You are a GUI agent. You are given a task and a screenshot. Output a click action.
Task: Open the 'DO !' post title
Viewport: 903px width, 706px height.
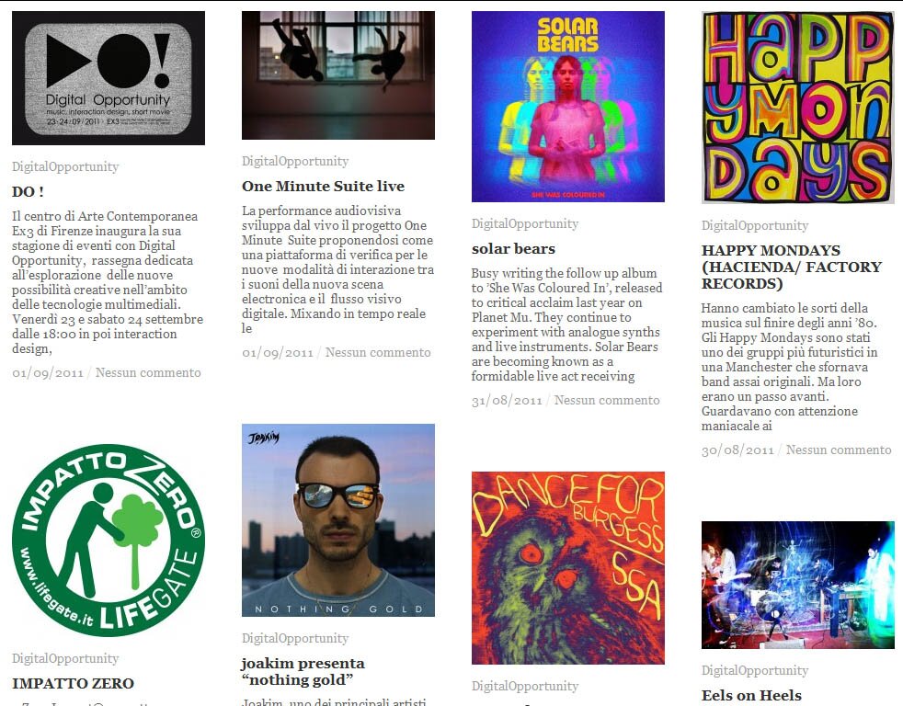(x=28, y=192)
